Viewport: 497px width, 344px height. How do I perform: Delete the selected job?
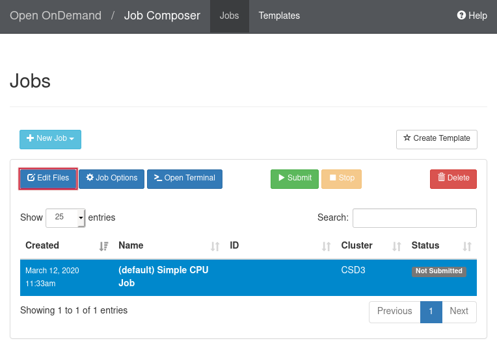click(453, 178)
